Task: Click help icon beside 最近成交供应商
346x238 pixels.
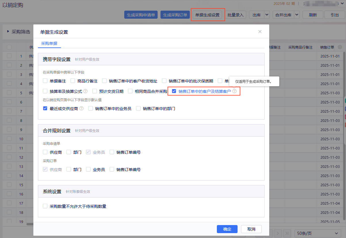Action: pos(81,109)
